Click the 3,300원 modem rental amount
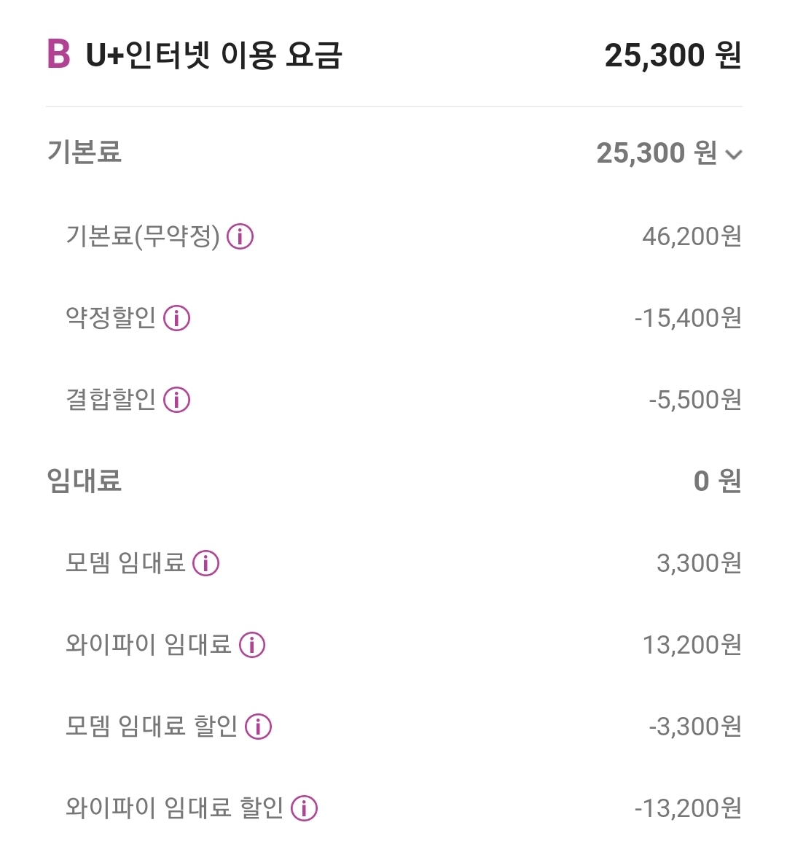This screenshot has width=787, height=844. pos(699,563)
